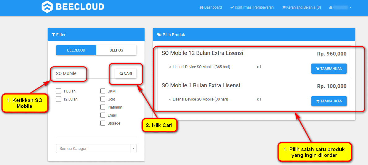Tick the 1 Bulan checkbox
This screenshot has width=368, height=165.
point(59,91)
